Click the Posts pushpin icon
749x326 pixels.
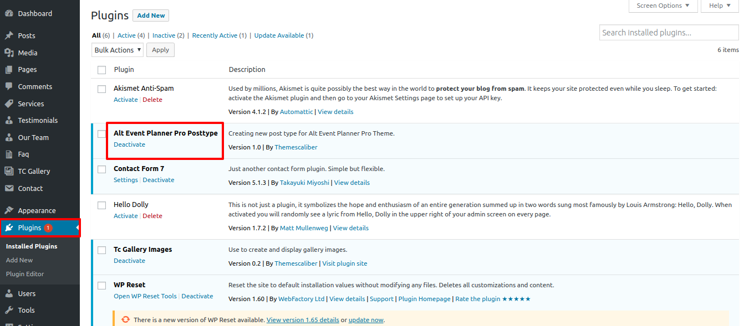(9, 35)
